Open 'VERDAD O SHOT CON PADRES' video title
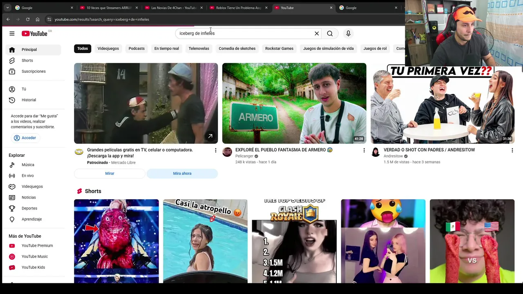Viewport: 523px width, 294px height. 429,150
